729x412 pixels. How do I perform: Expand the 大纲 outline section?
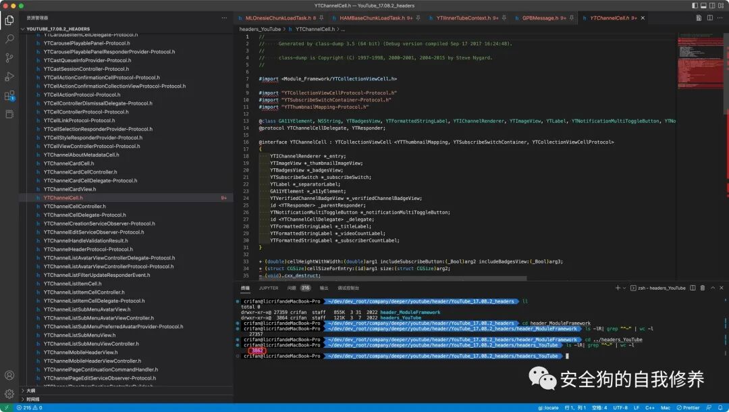(x=126, y=390)
